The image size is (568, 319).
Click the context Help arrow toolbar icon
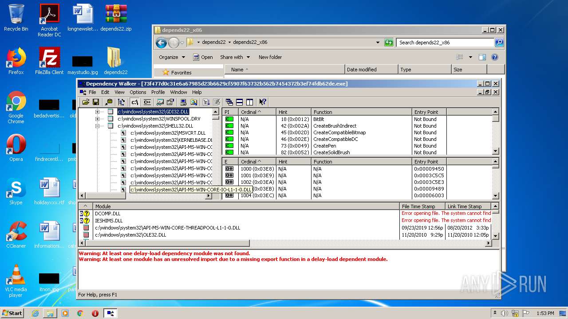263,102
